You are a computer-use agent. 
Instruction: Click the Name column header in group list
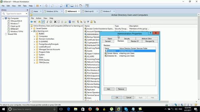pos(99,26)
